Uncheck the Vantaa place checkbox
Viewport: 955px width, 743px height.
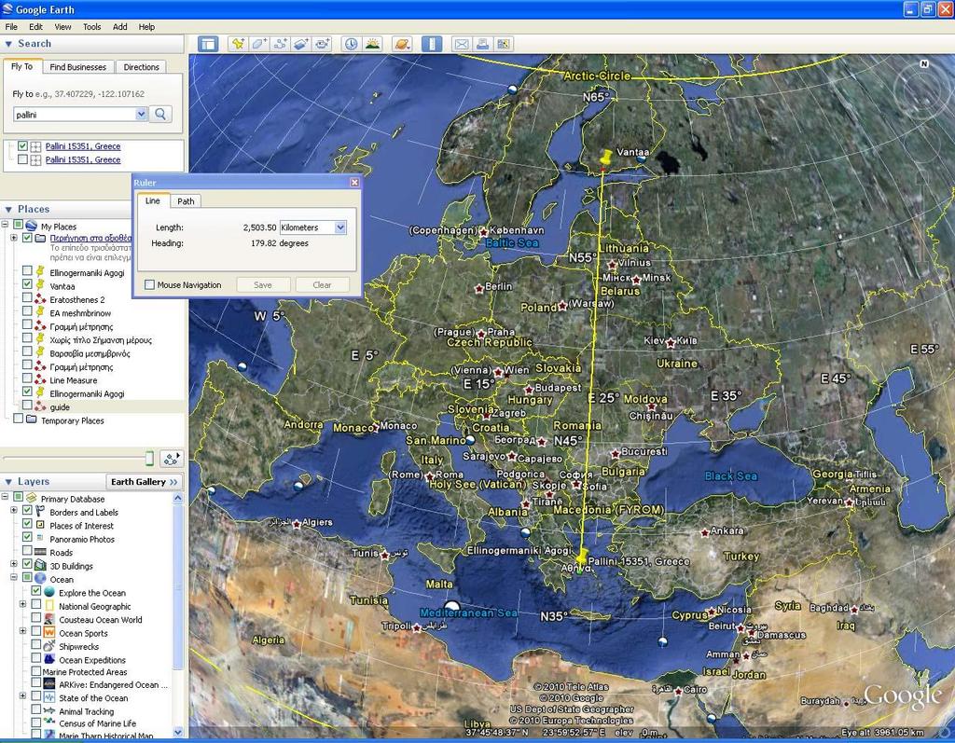click(x=27, y=283)
